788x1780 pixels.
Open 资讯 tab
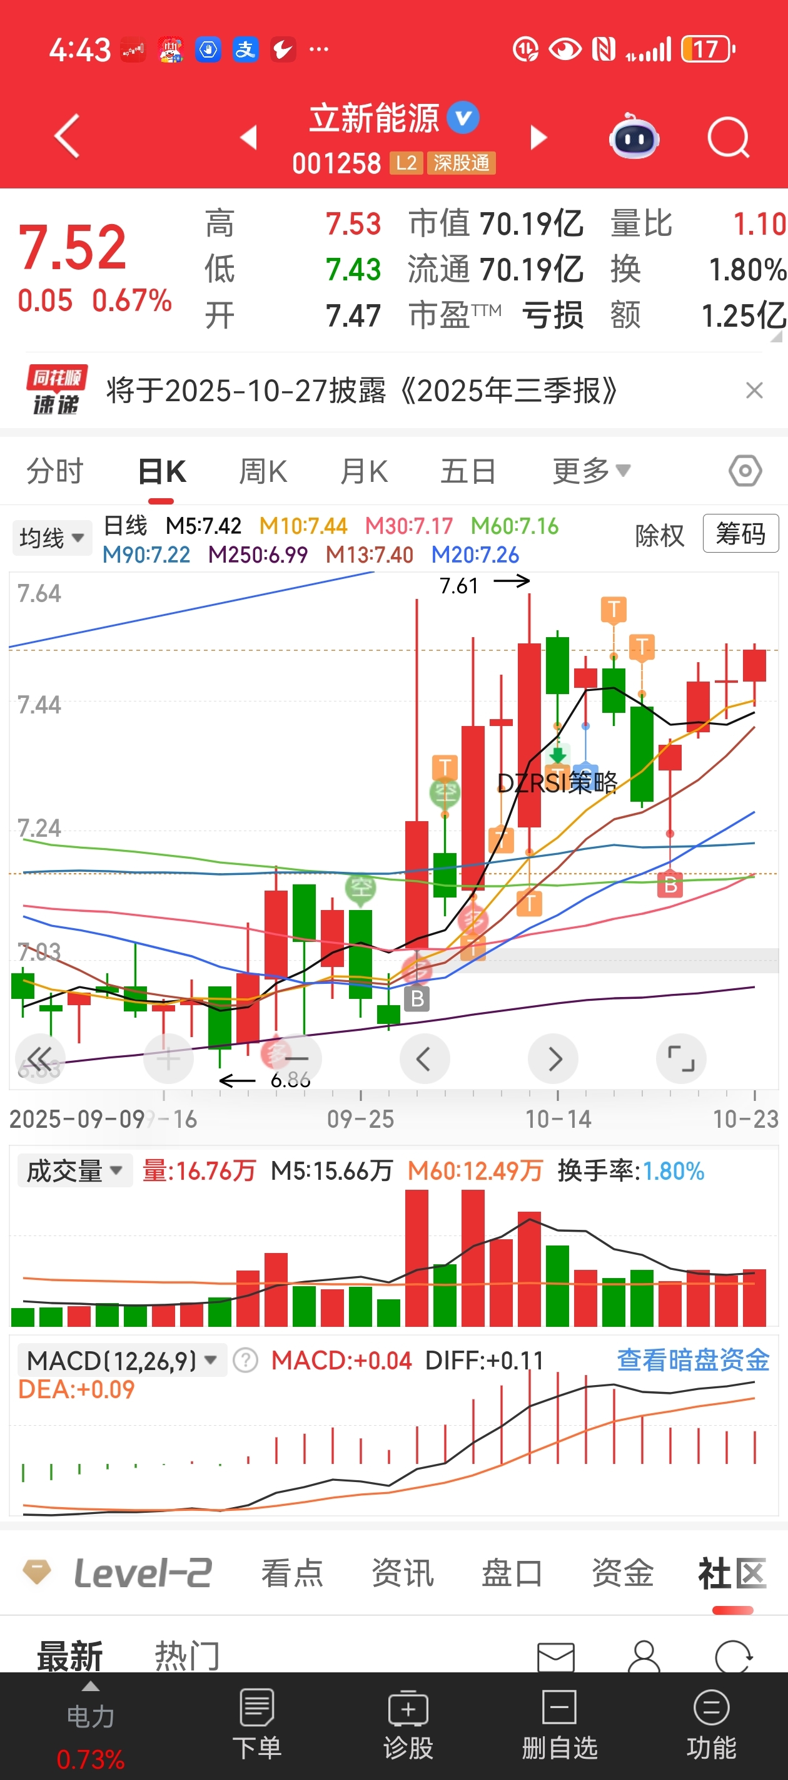[x=403, y=1573]
